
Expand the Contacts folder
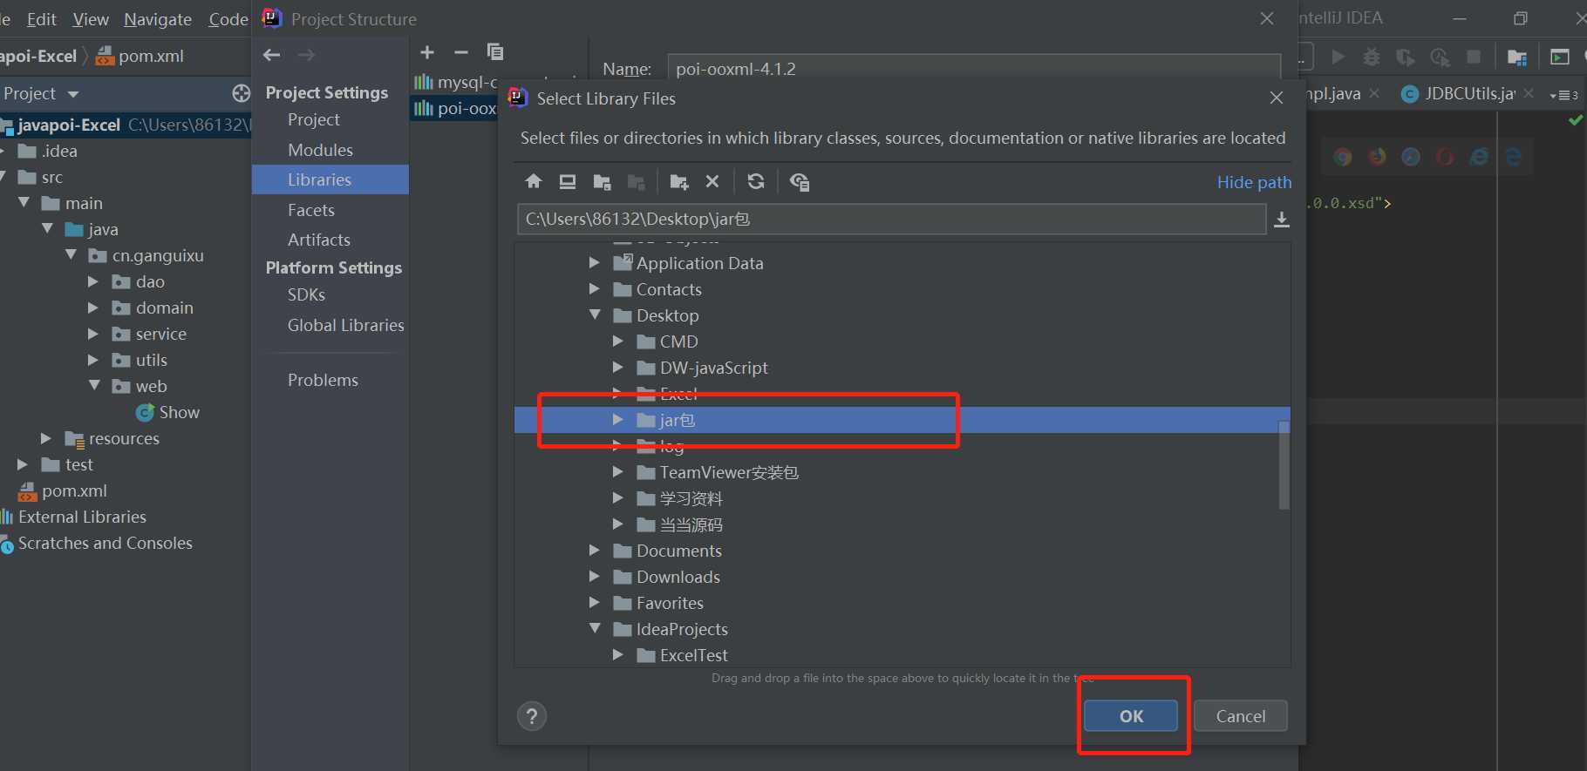595,288
